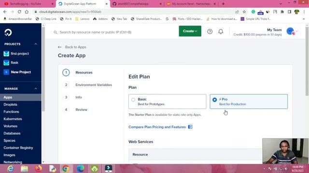Open the help question mark icon

pos(210,31)
